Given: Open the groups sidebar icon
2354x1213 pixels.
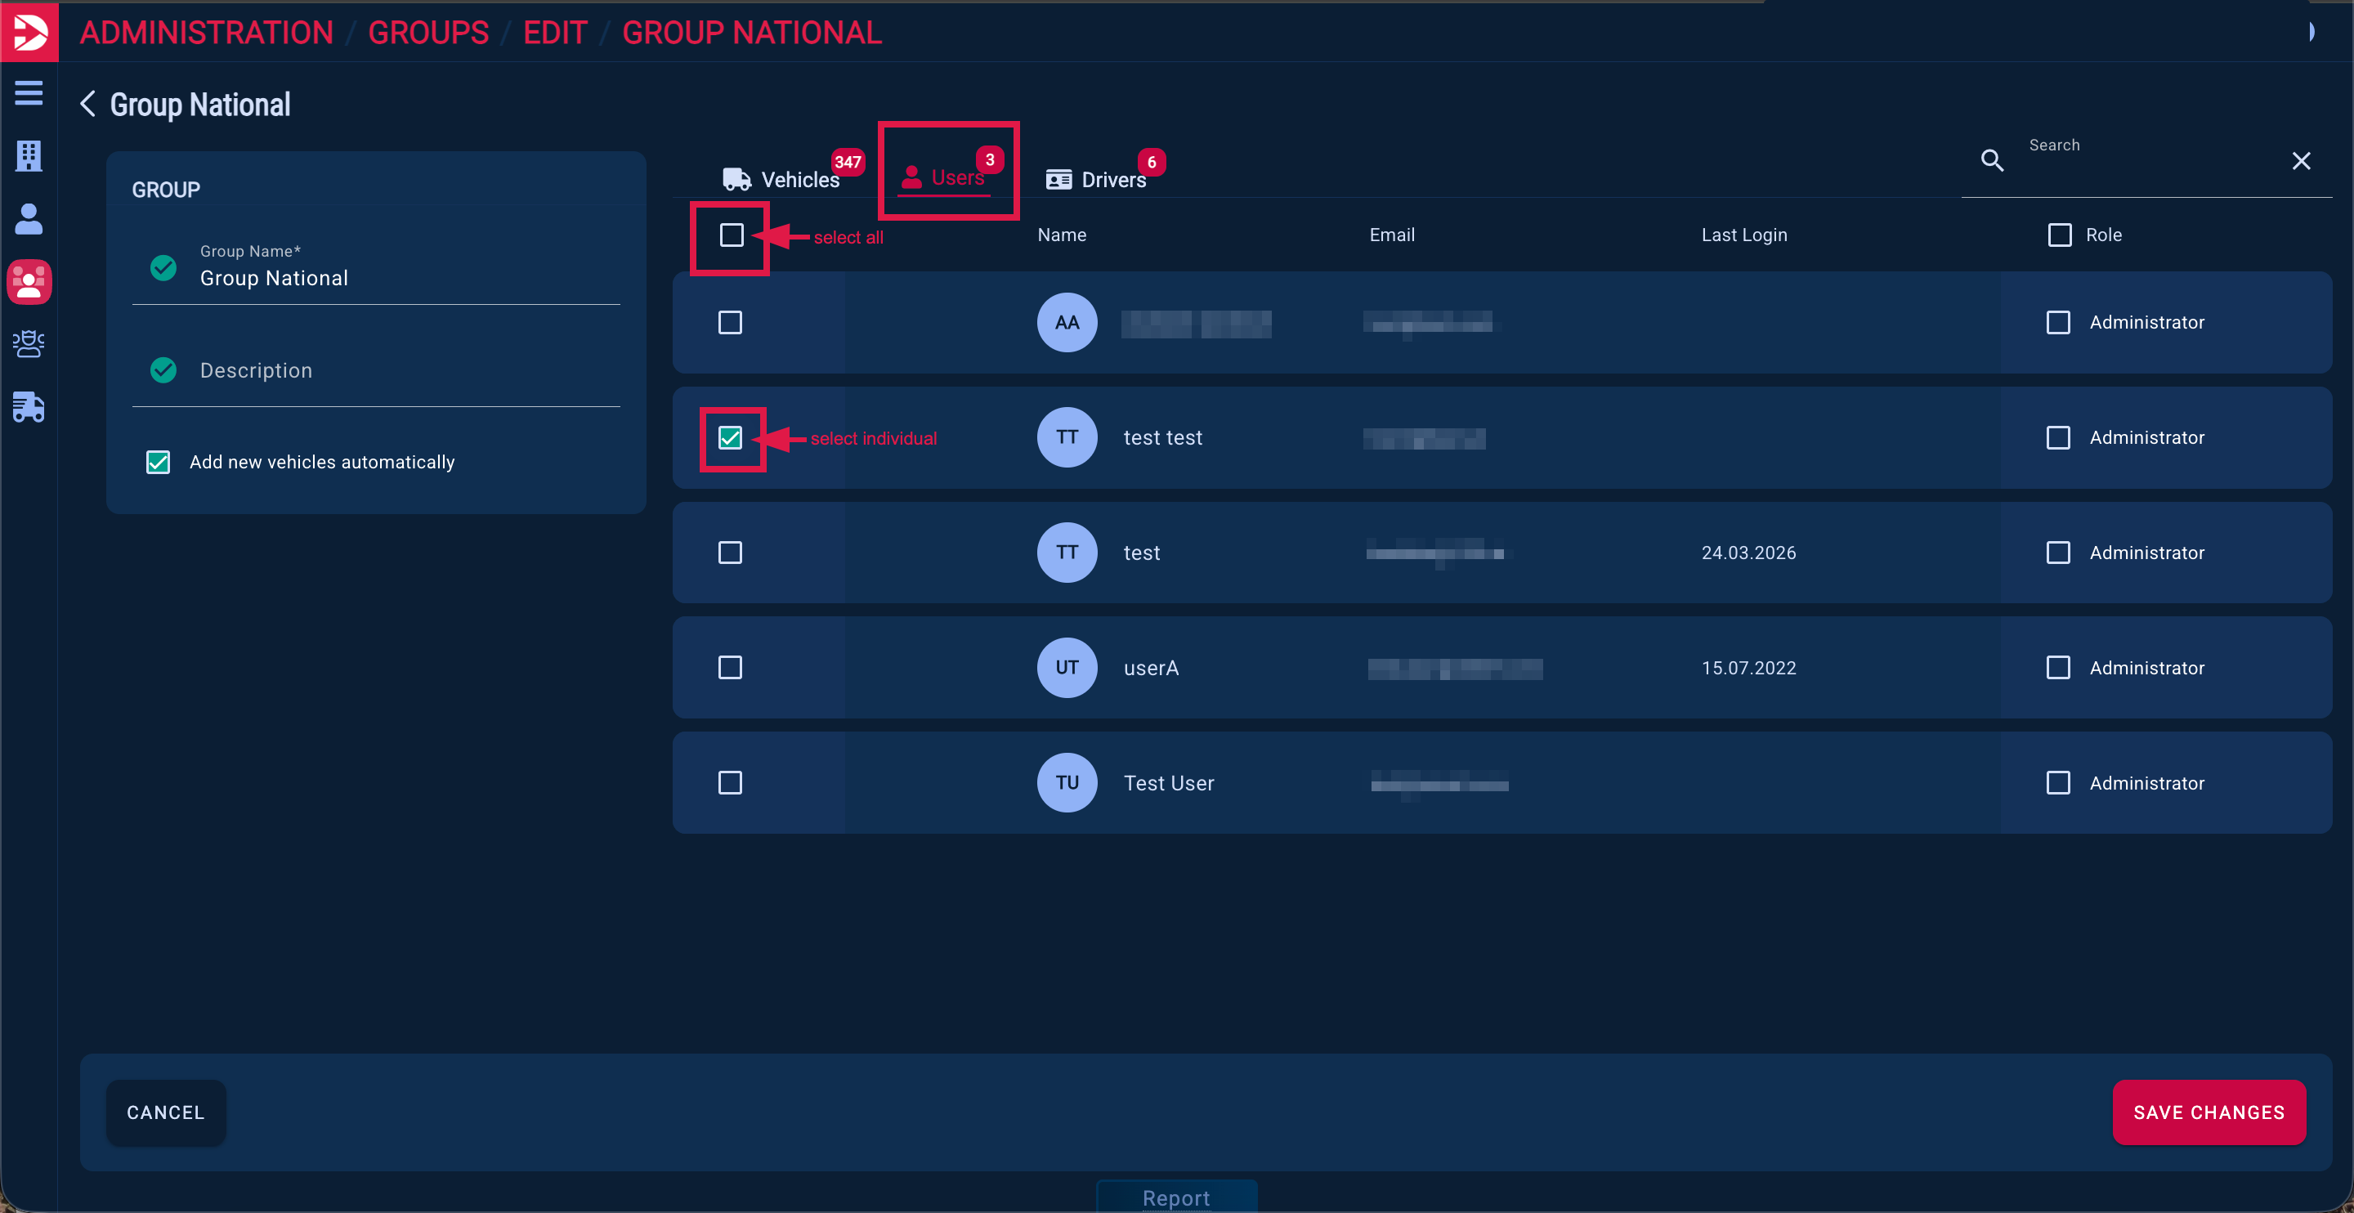Looking at the screenshot, I should tap(29, 281).
